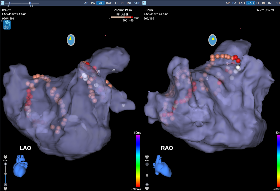280x191 pixels.
Task: Click the slider handle labeled 8
Action: (9, 3)
